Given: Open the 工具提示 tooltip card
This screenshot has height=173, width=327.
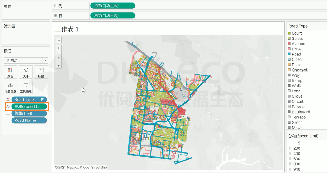Looking at the screenshot, I should coord(26,87).
